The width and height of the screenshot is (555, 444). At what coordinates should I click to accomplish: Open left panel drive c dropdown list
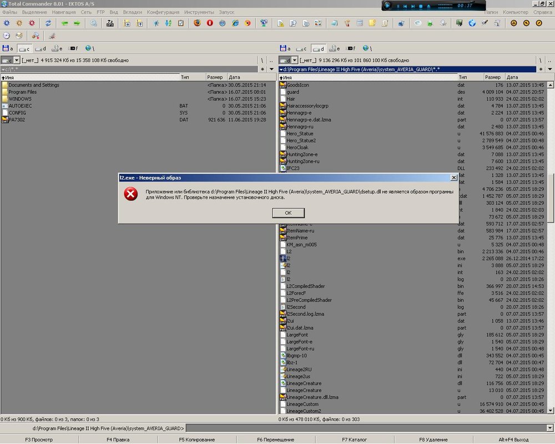[x=17, y=60]
